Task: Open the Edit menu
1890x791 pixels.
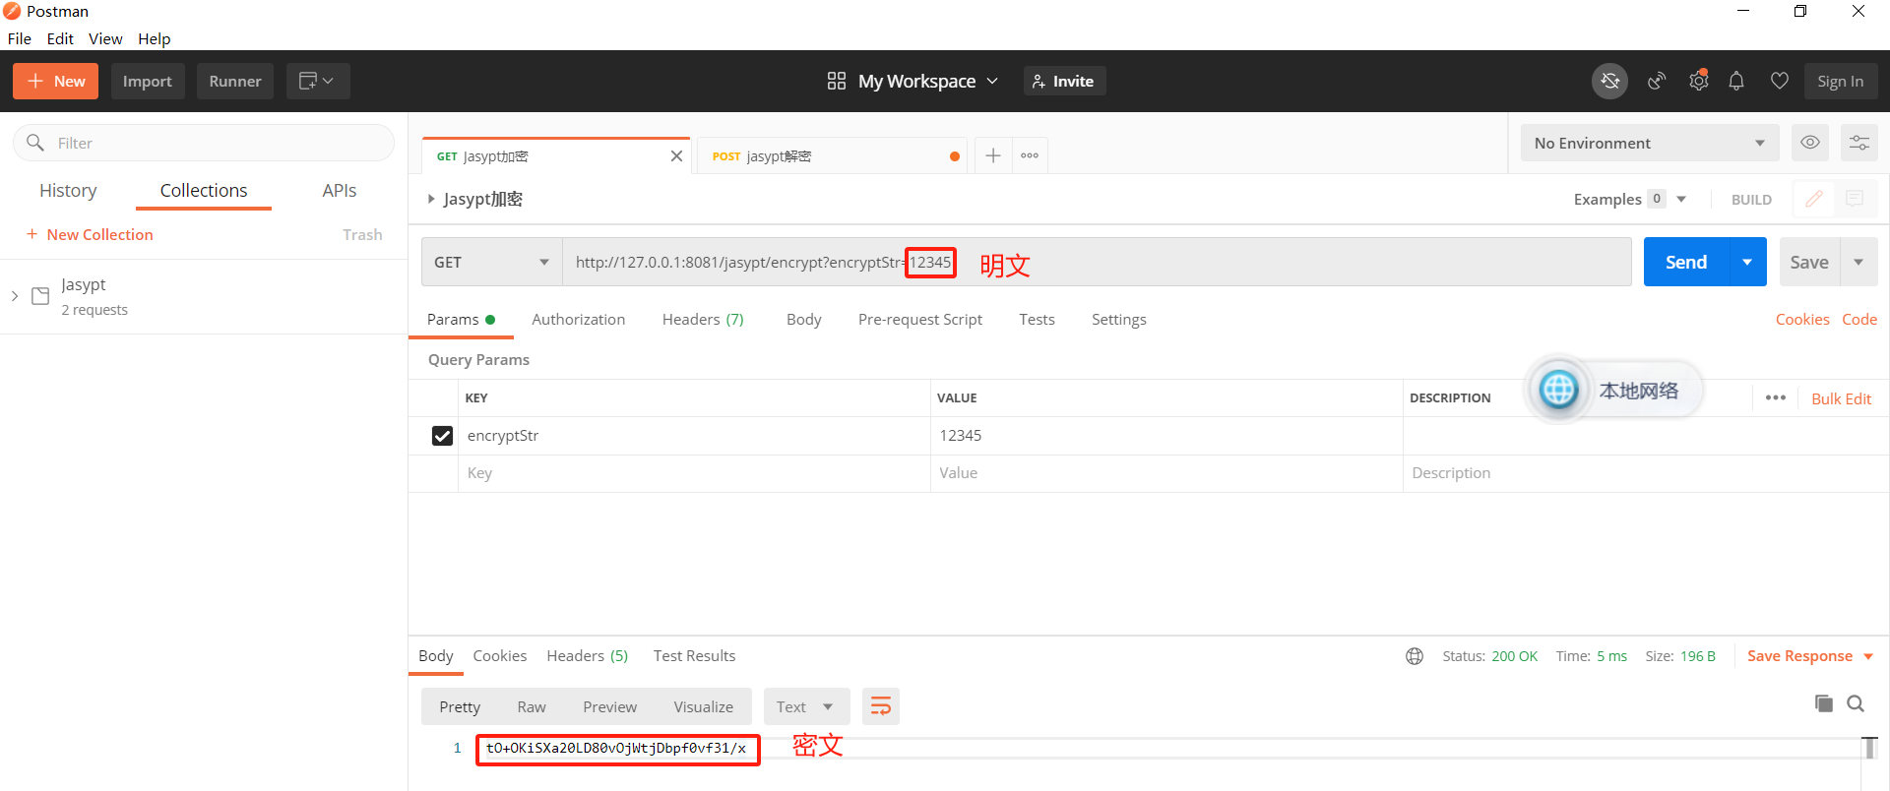Action: 60,38
